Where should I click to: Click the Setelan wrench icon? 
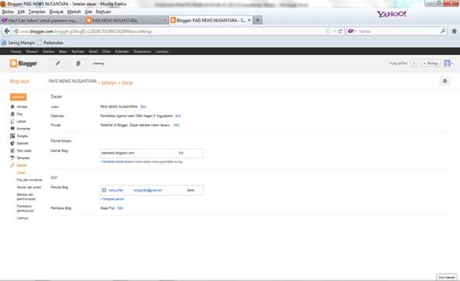(12, 165)
